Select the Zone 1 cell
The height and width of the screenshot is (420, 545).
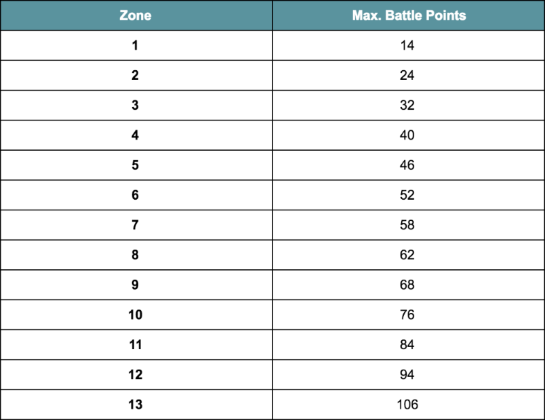pyautogui.click(x=136, y=45)
